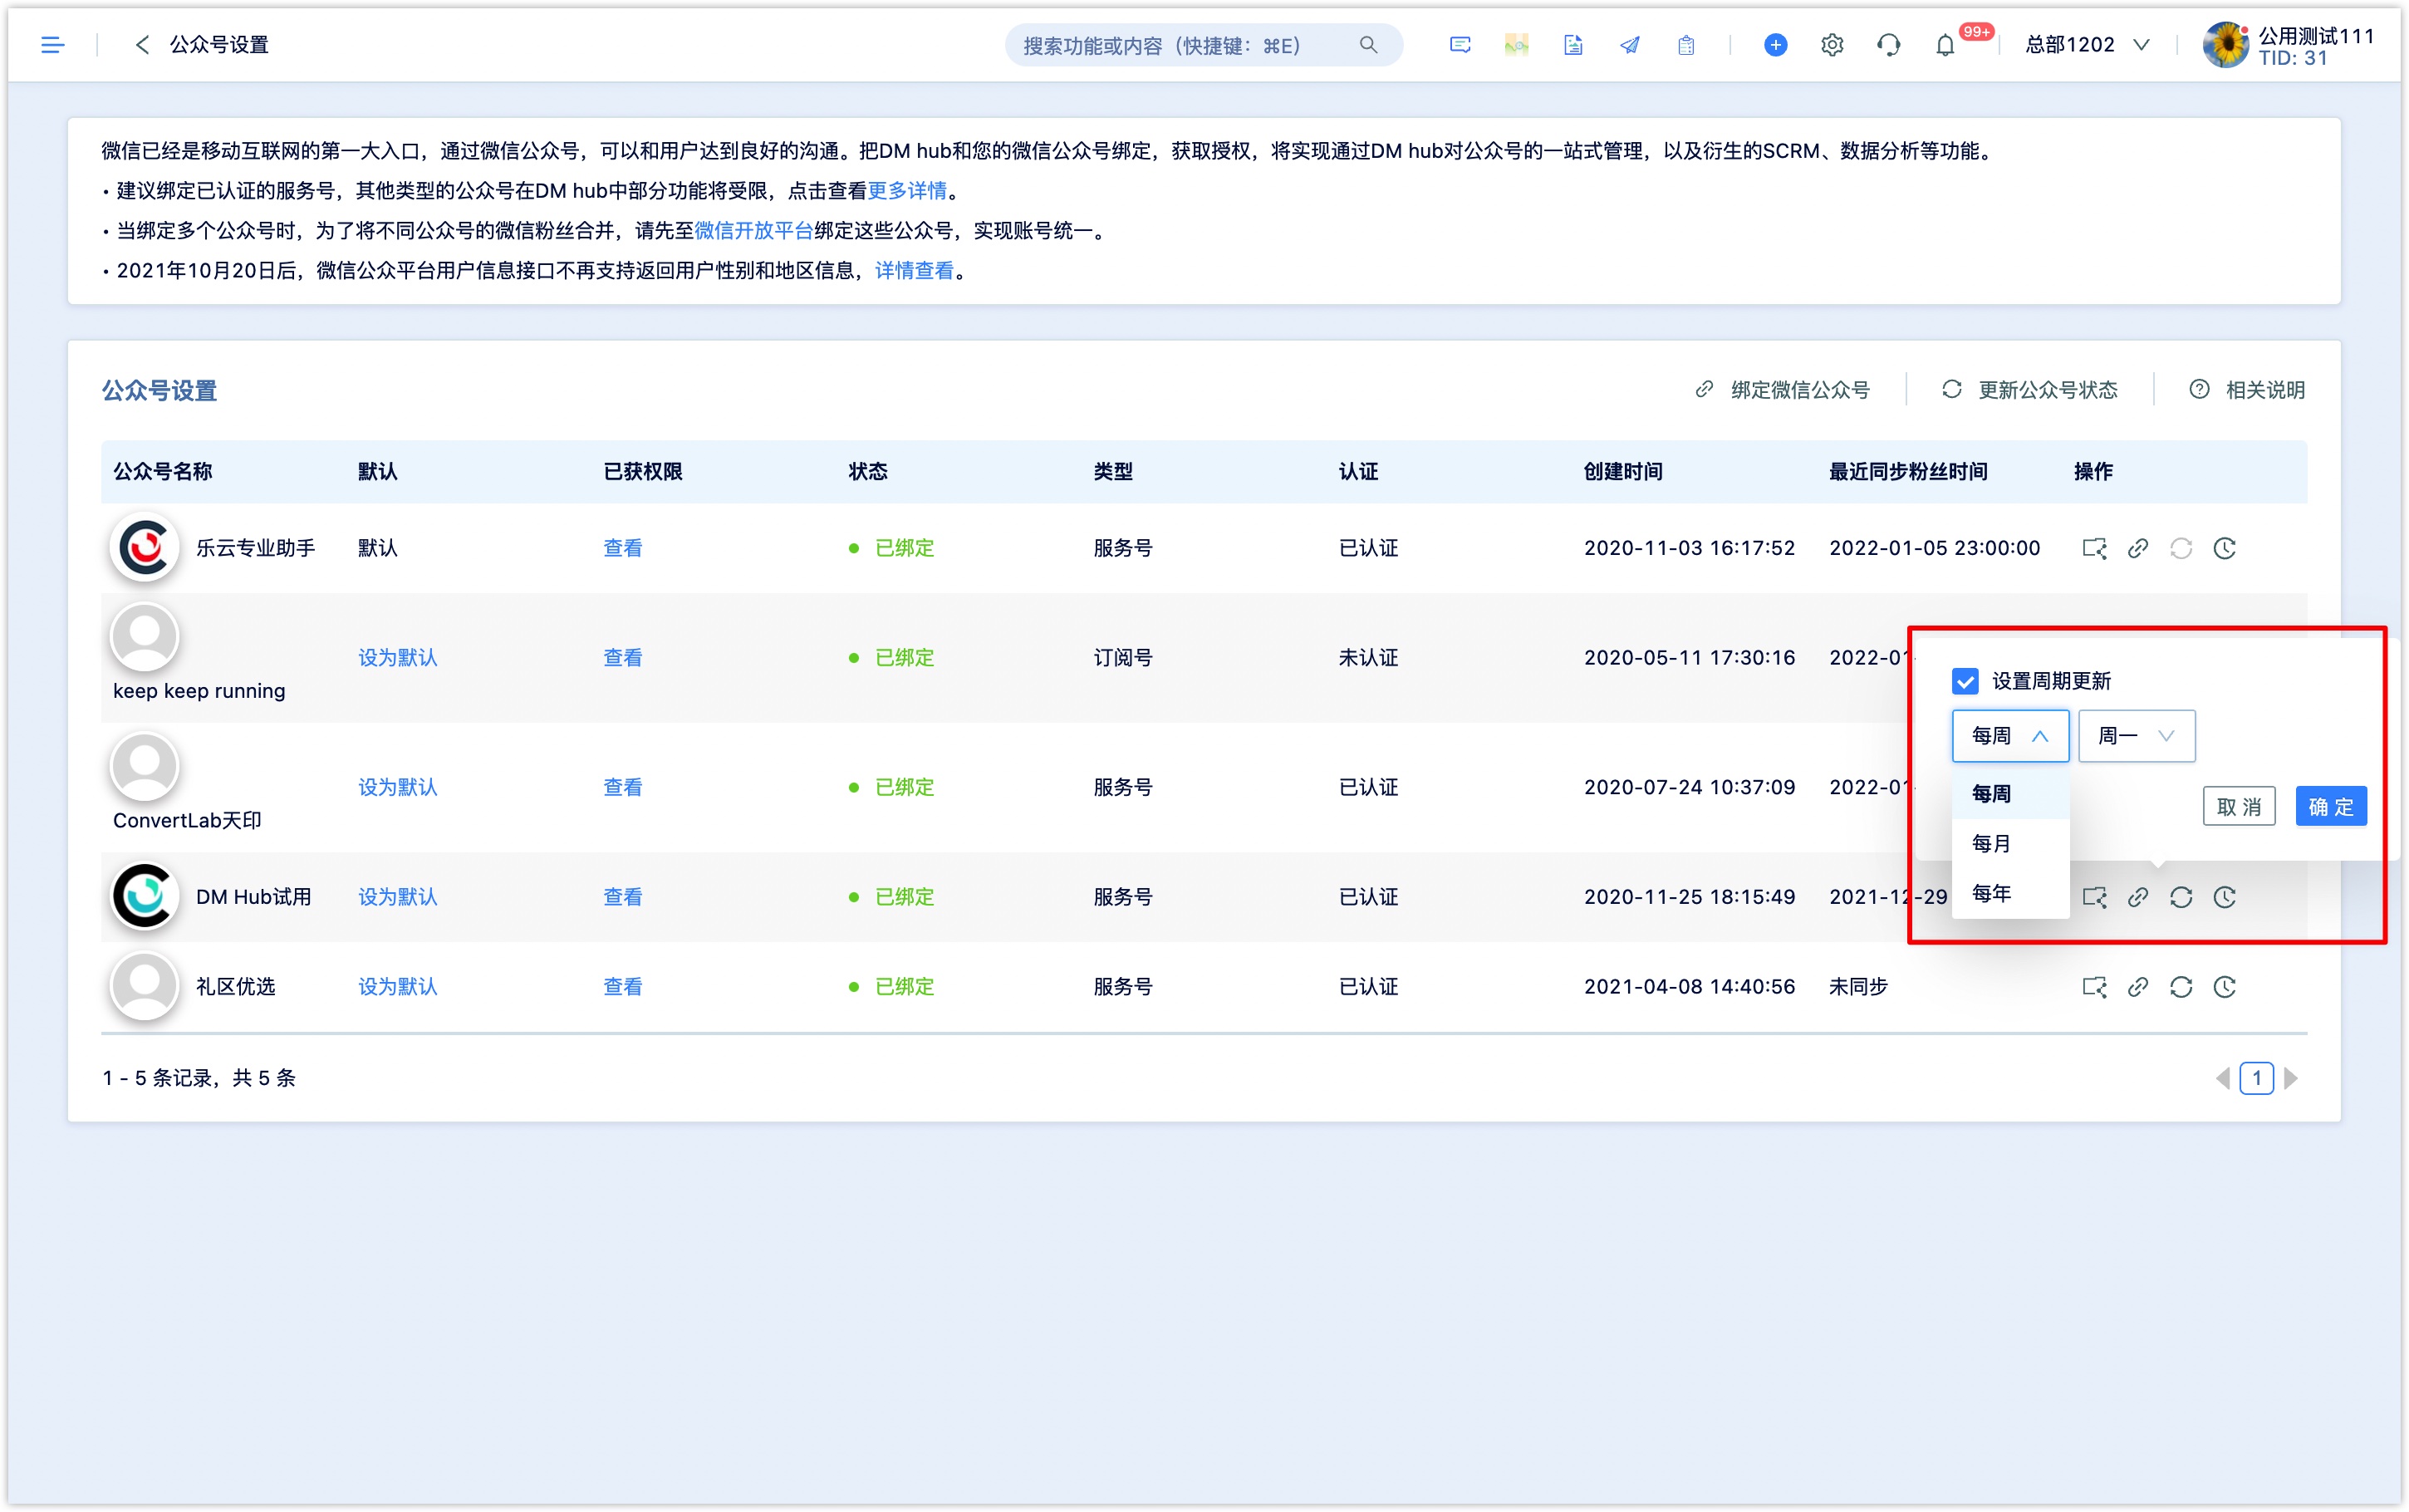Click the 公众号名称 column header
2409x1512 pixels.
click(163, 472)
